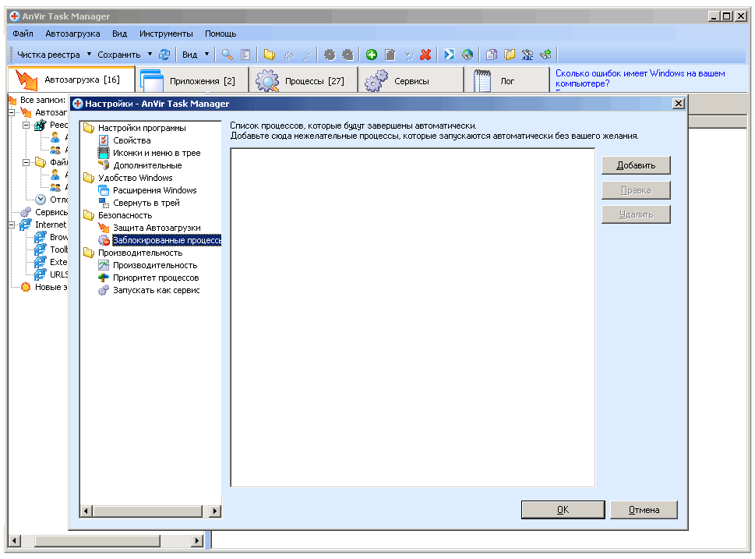Open Свойства settings page in tree

(x=131, y=140)
